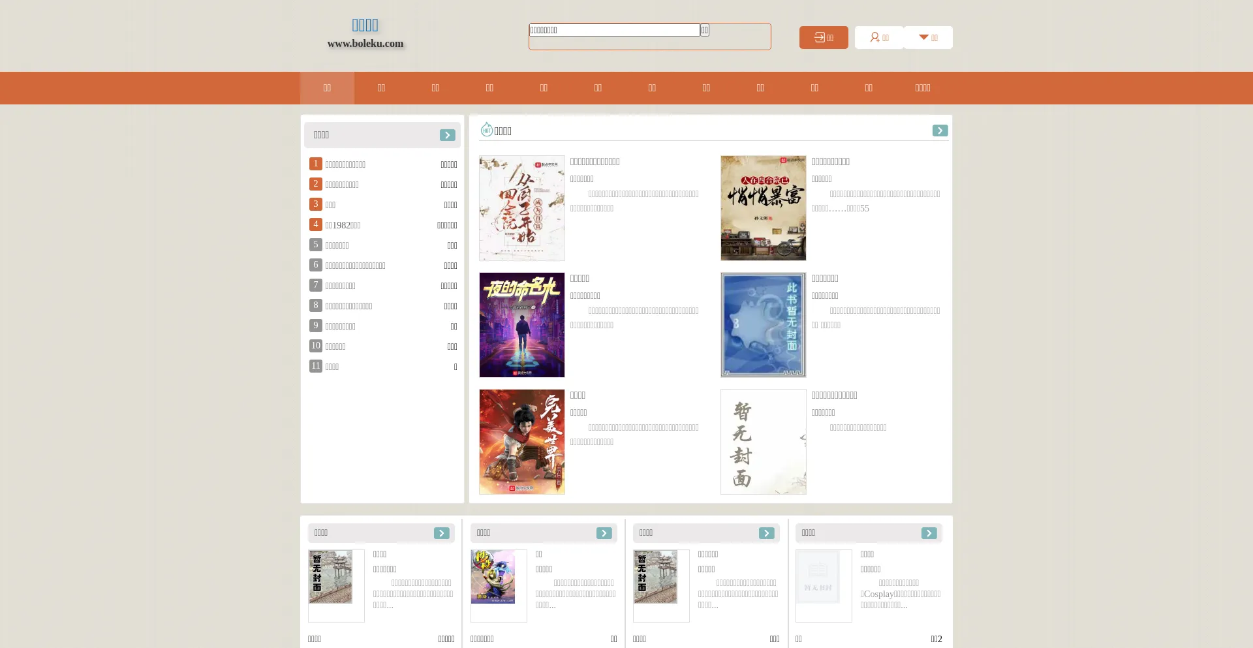Click teal arrow in the ranking list header
This screenshot has width=1253, height=648.
(447, 135)
